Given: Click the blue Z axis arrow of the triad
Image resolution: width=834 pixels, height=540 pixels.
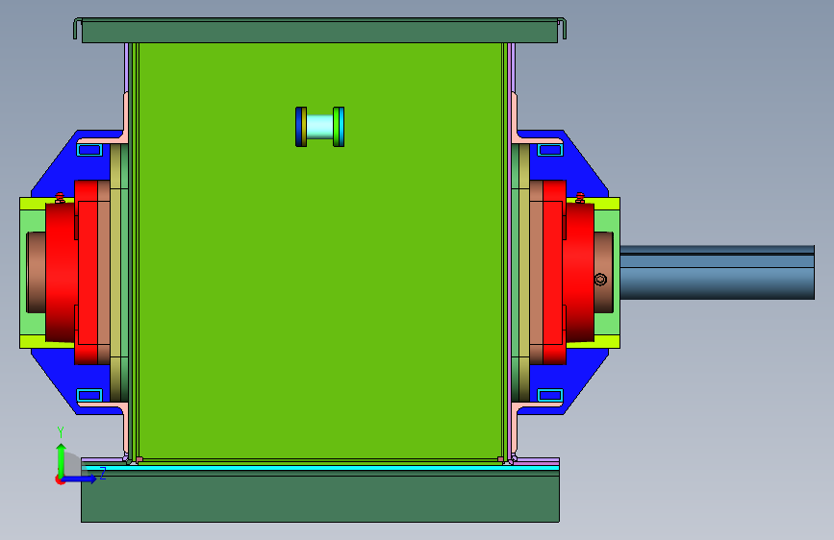Looking at the screenshot, I should click(x=80, y=479).
